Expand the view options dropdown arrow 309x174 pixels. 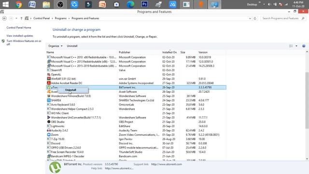coord(296,46)
